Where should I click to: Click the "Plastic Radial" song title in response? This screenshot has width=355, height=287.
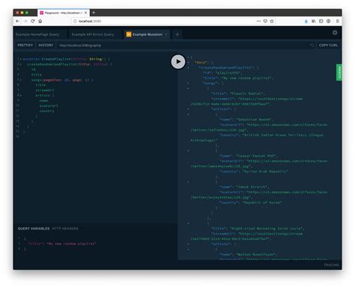click(246, 93)
